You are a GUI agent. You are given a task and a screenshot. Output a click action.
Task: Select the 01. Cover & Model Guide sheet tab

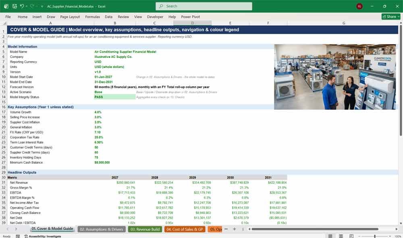52,229
